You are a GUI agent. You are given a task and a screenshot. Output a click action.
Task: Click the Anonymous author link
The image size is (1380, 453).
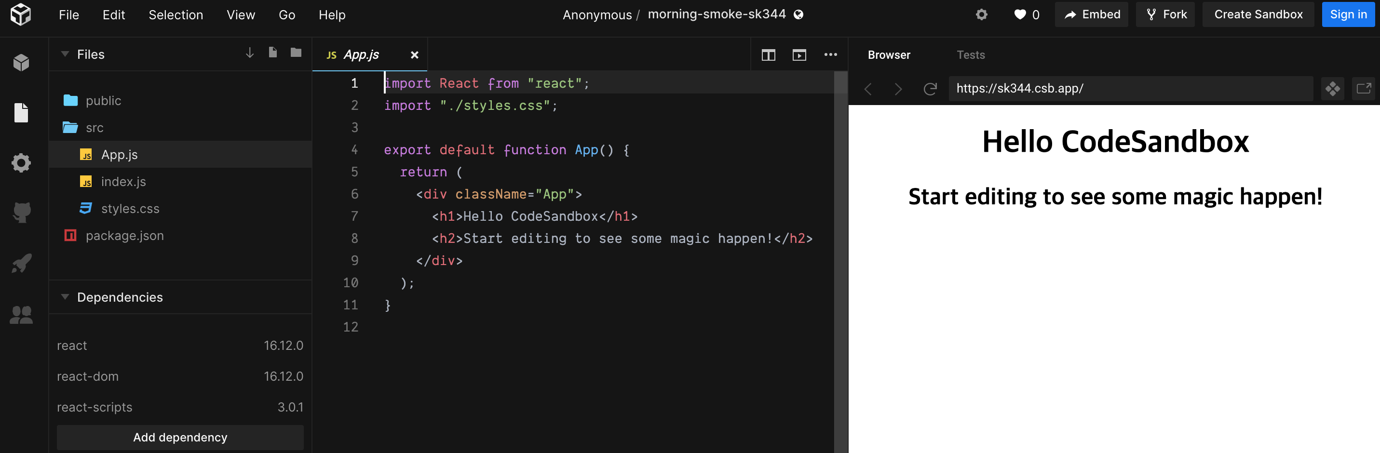tap(597, 15)
